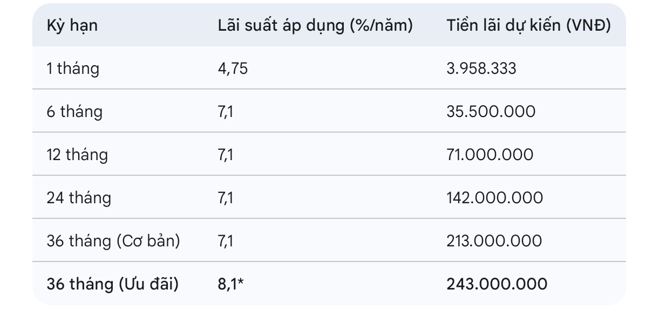Image resolution: width=659 pixels, height=317 pixels.
Task: Click the "6 tháng" term cell
Action: (74, 112)
